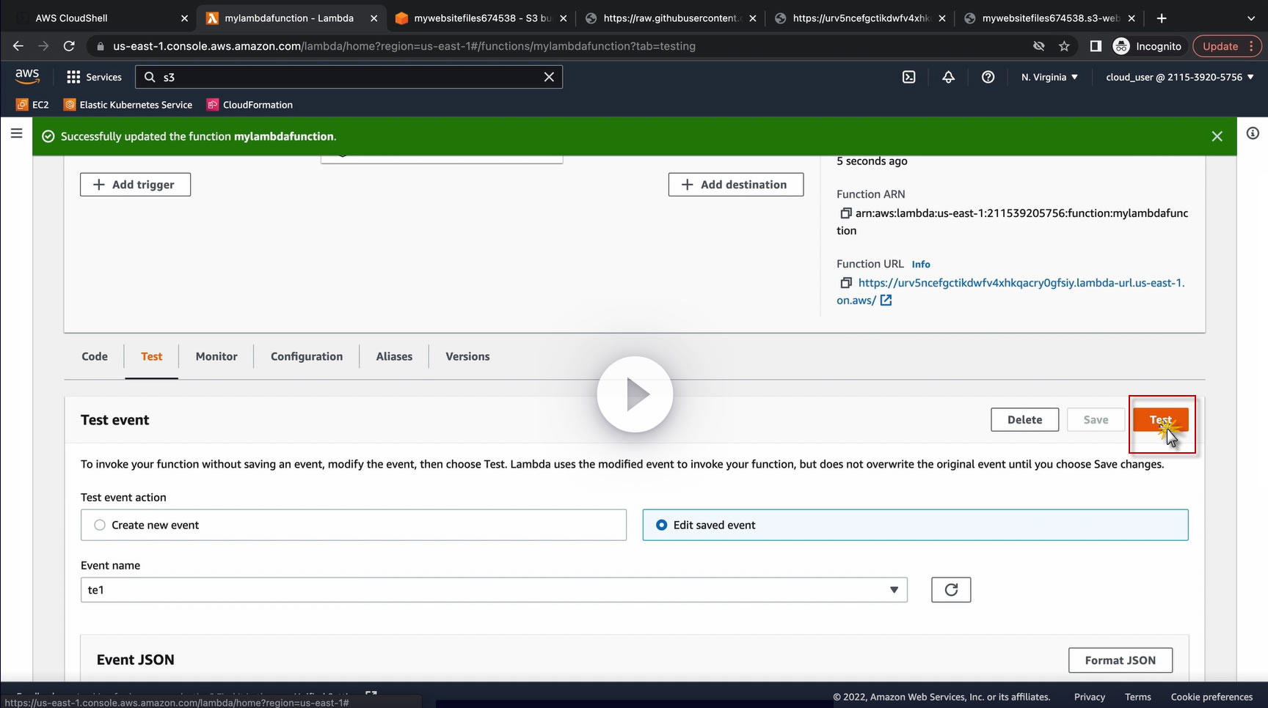Switch to the Monitor tab
1268x708 pixels.
[216, 357]
